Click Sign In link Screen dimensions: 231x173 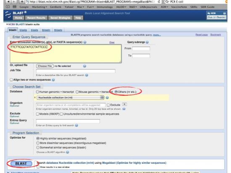(211, 17)
